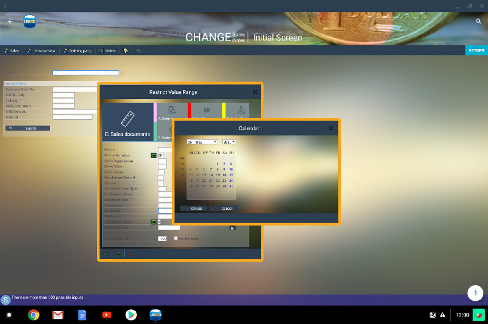Toggle the No restriction checkbox
Screen dimensions: 488x324
(176, 238)
